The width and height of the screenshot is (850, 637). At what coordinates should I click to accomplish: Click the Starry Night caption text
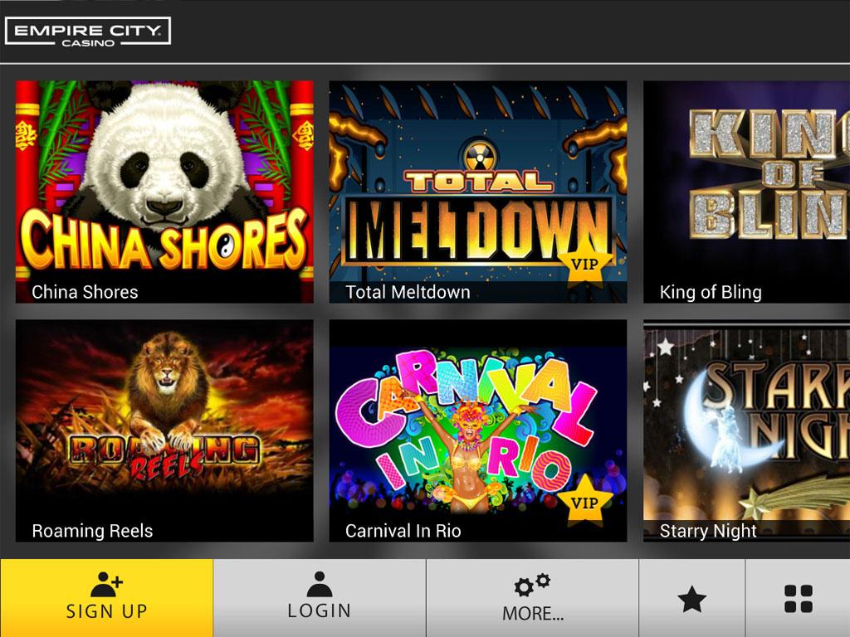pos(707,531)
